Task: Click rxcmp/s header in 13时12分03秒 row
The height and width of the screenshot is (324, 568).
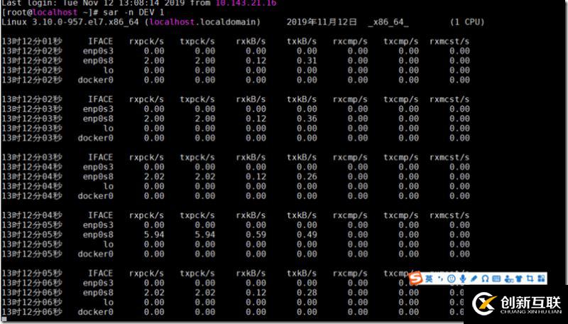Action: (350, 157)
